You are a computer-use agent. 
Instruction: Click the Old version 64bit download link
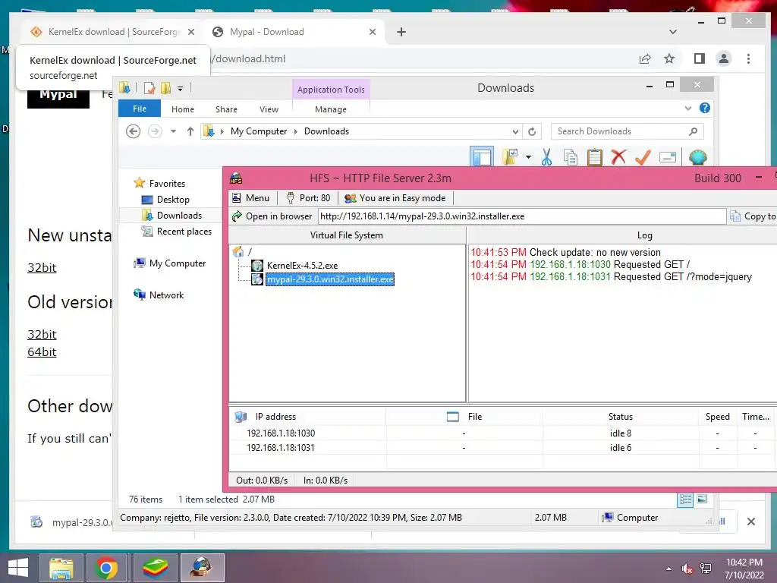(x=42, y=352)
